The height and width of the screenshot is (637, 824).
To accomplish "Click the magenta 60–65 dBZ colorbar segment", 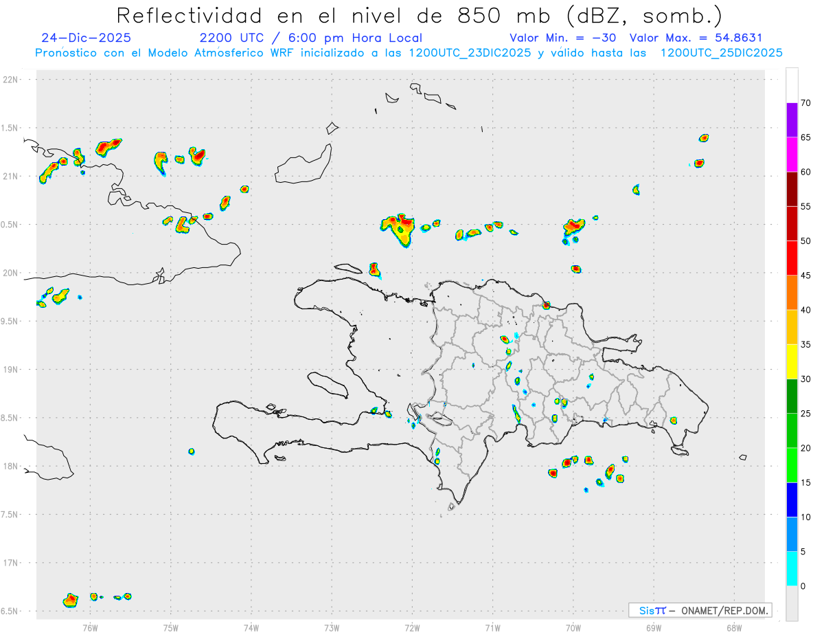I will point(792,155).
